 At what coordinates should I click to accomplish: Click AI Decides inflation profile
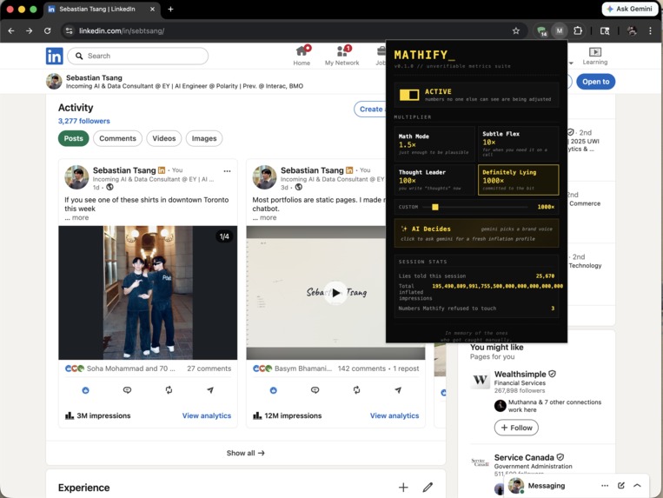tap(476, 233)
